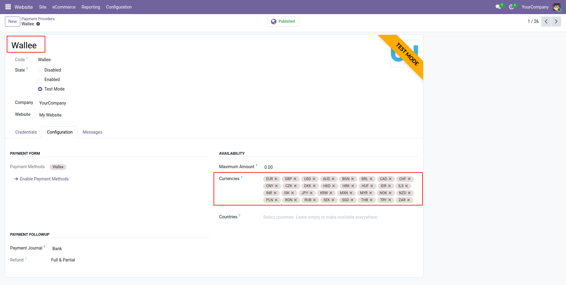This screenshot has height=285, width=566.
Task: Remove the CHF currency tag
Action: 409,179
